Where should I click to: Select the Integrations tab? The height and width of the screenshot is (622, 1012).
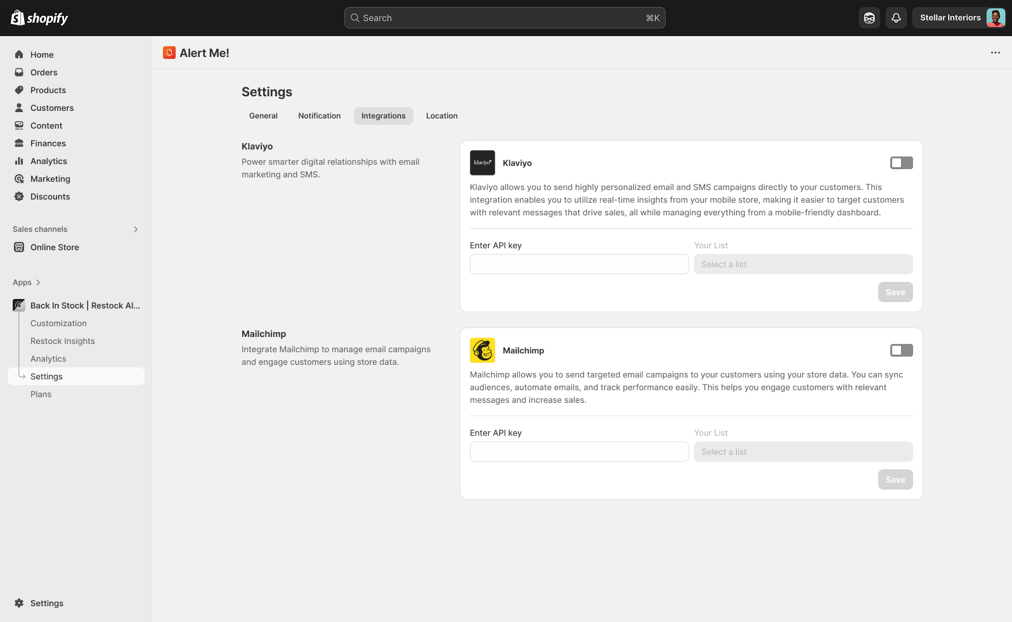pos(384,116)
